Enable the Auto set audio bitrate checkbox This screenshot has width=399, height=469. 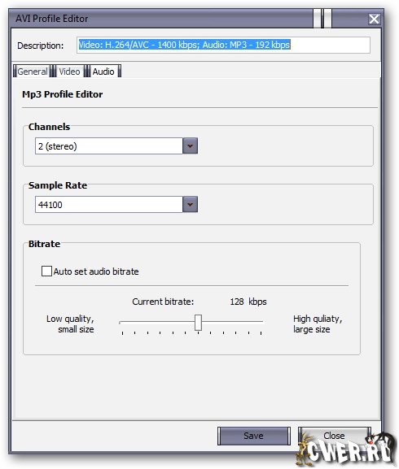pos(46,271)
